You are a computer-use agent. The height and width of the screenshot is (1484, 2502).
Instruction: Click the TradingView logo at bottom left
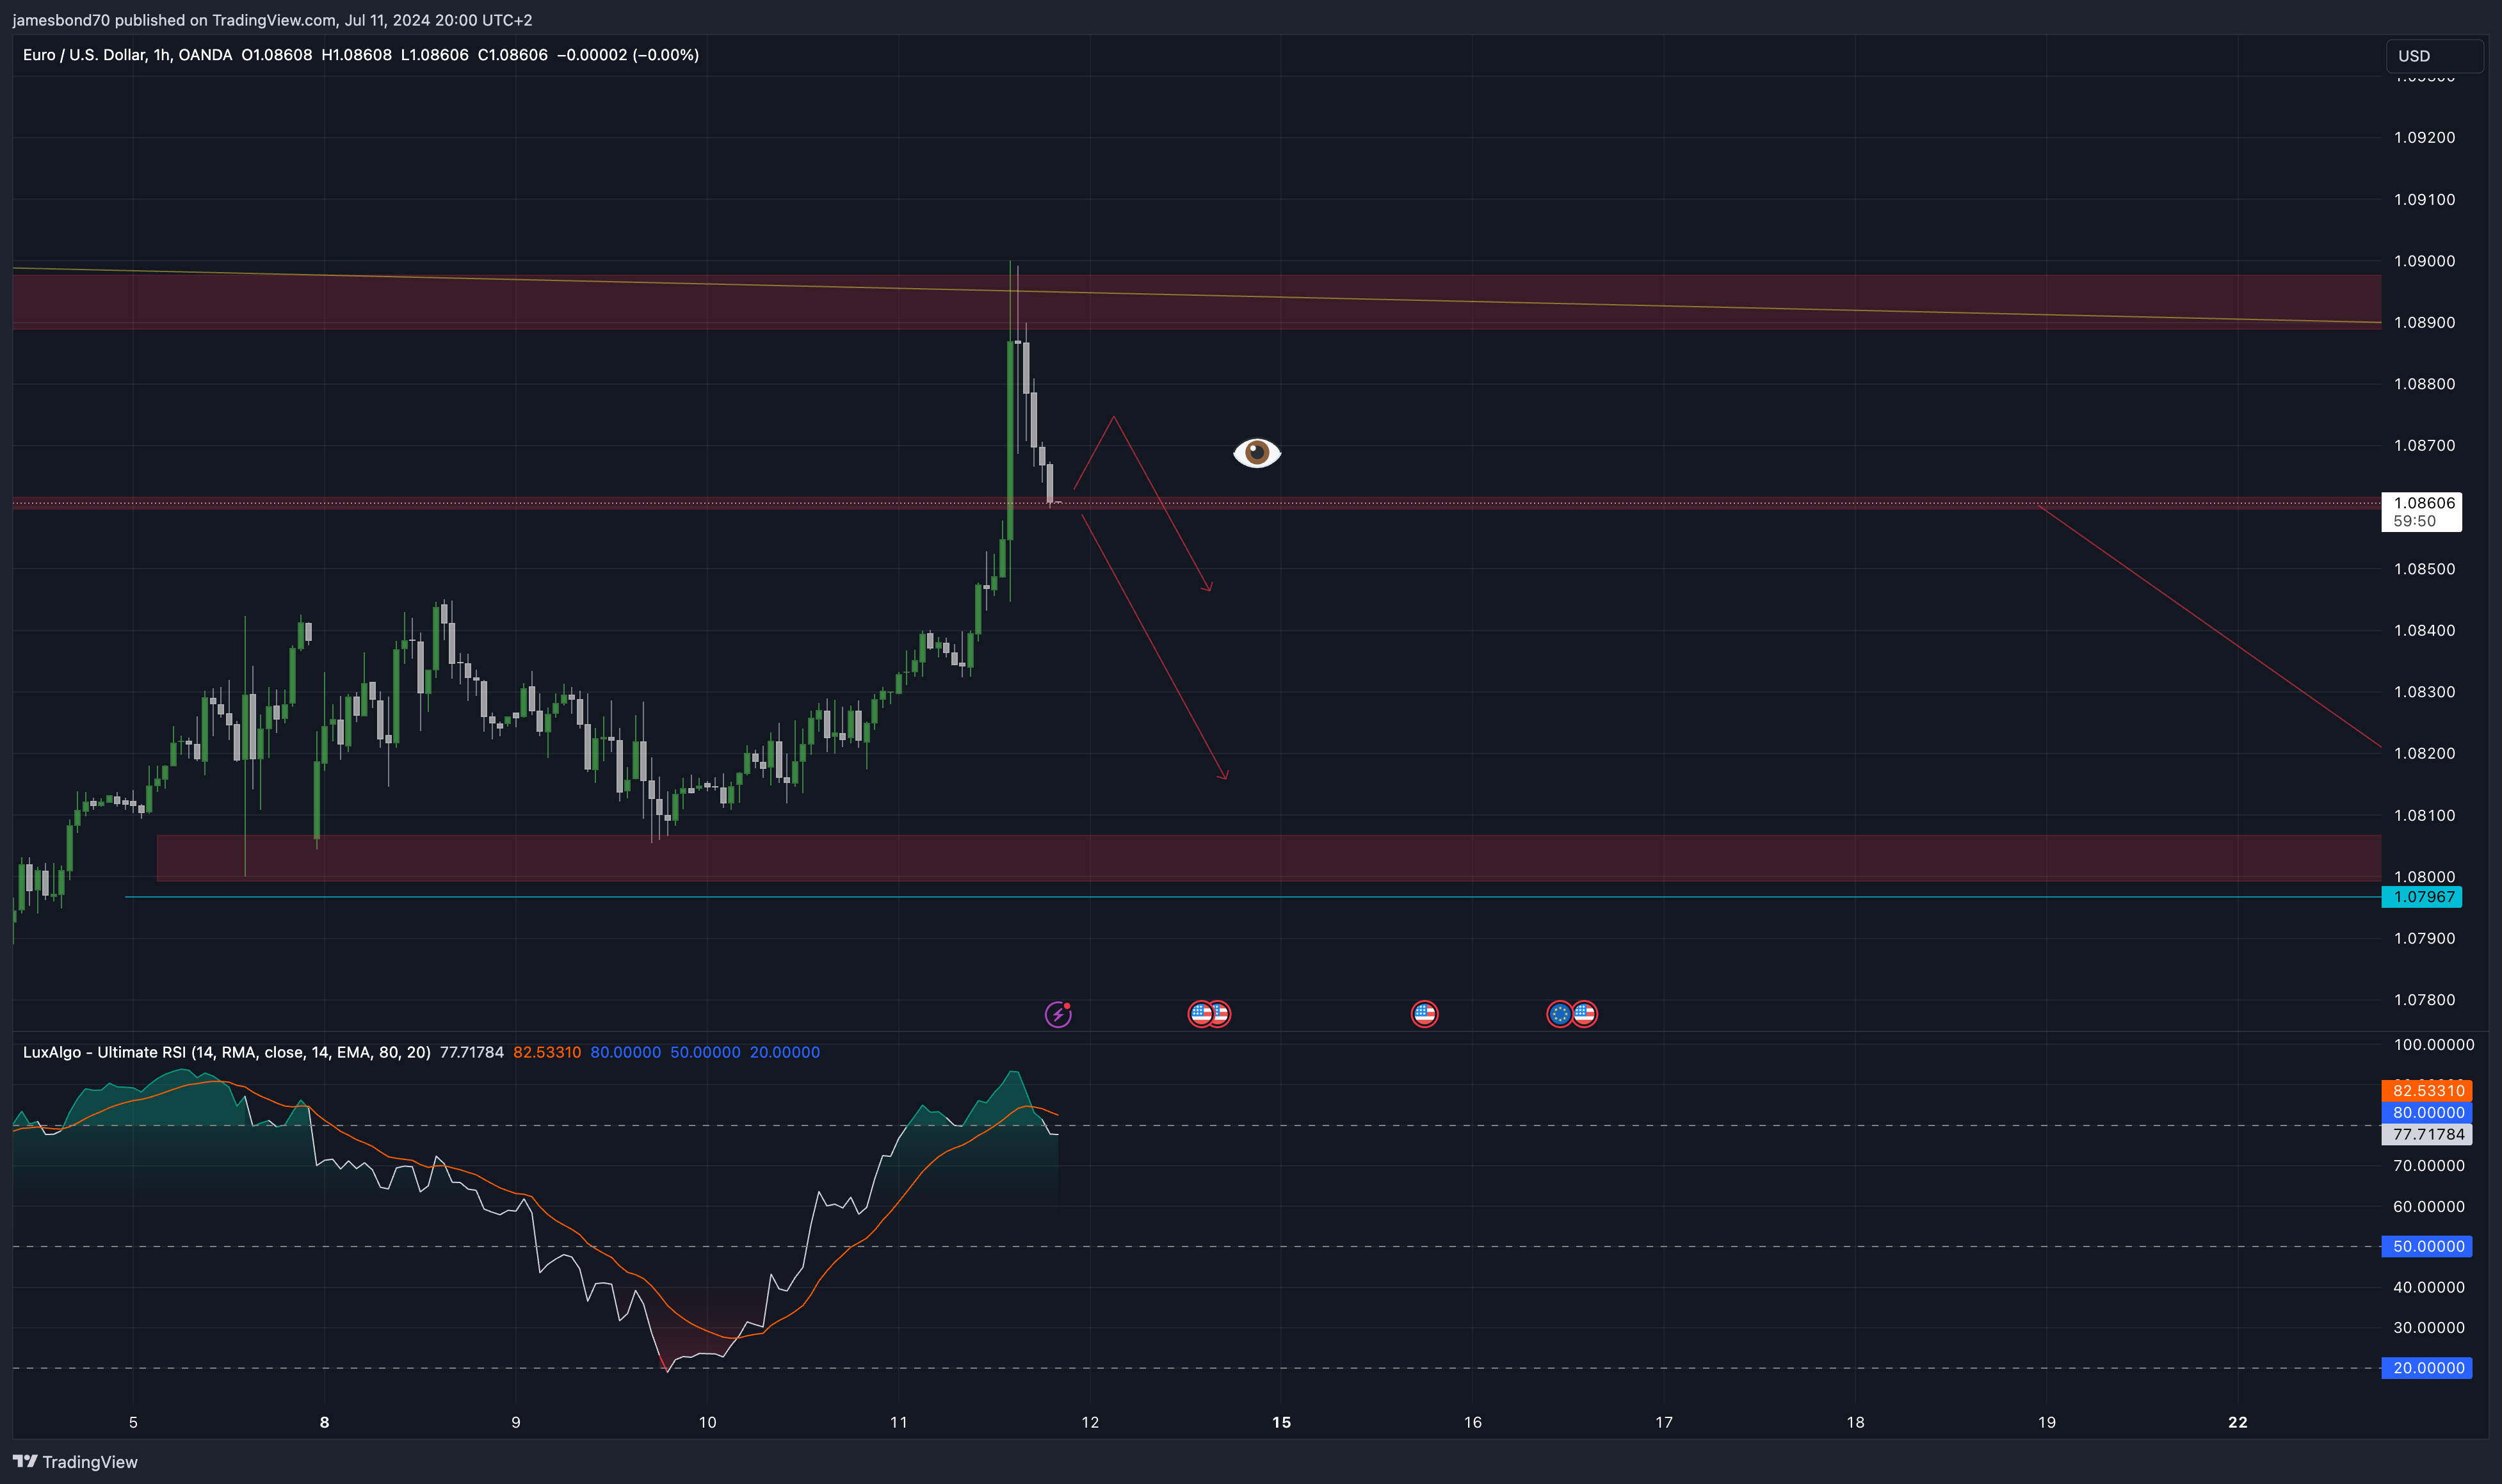76,1461
